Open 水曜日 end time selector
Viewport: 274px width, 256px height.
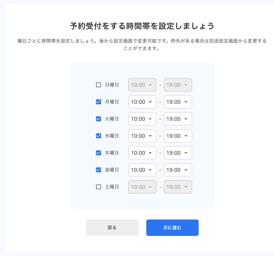(x=178, y=136)
